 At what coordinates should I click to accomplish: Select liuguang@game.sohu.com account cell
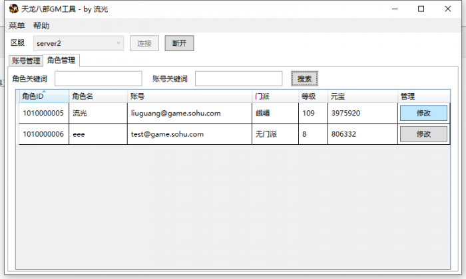click(190, 113)
